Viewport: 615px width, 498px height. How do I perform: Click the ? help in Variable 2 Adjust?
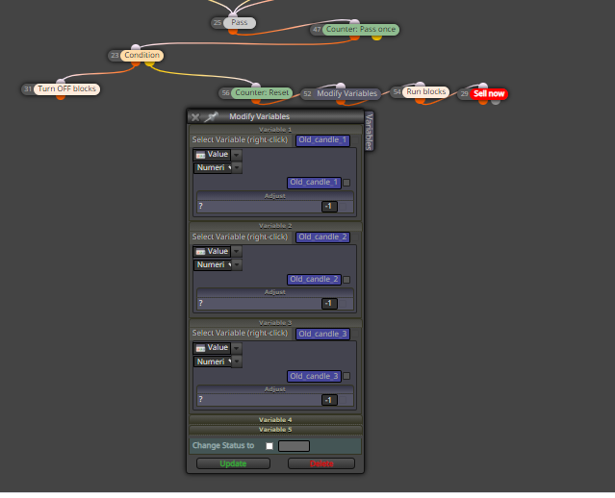(201, 303)
